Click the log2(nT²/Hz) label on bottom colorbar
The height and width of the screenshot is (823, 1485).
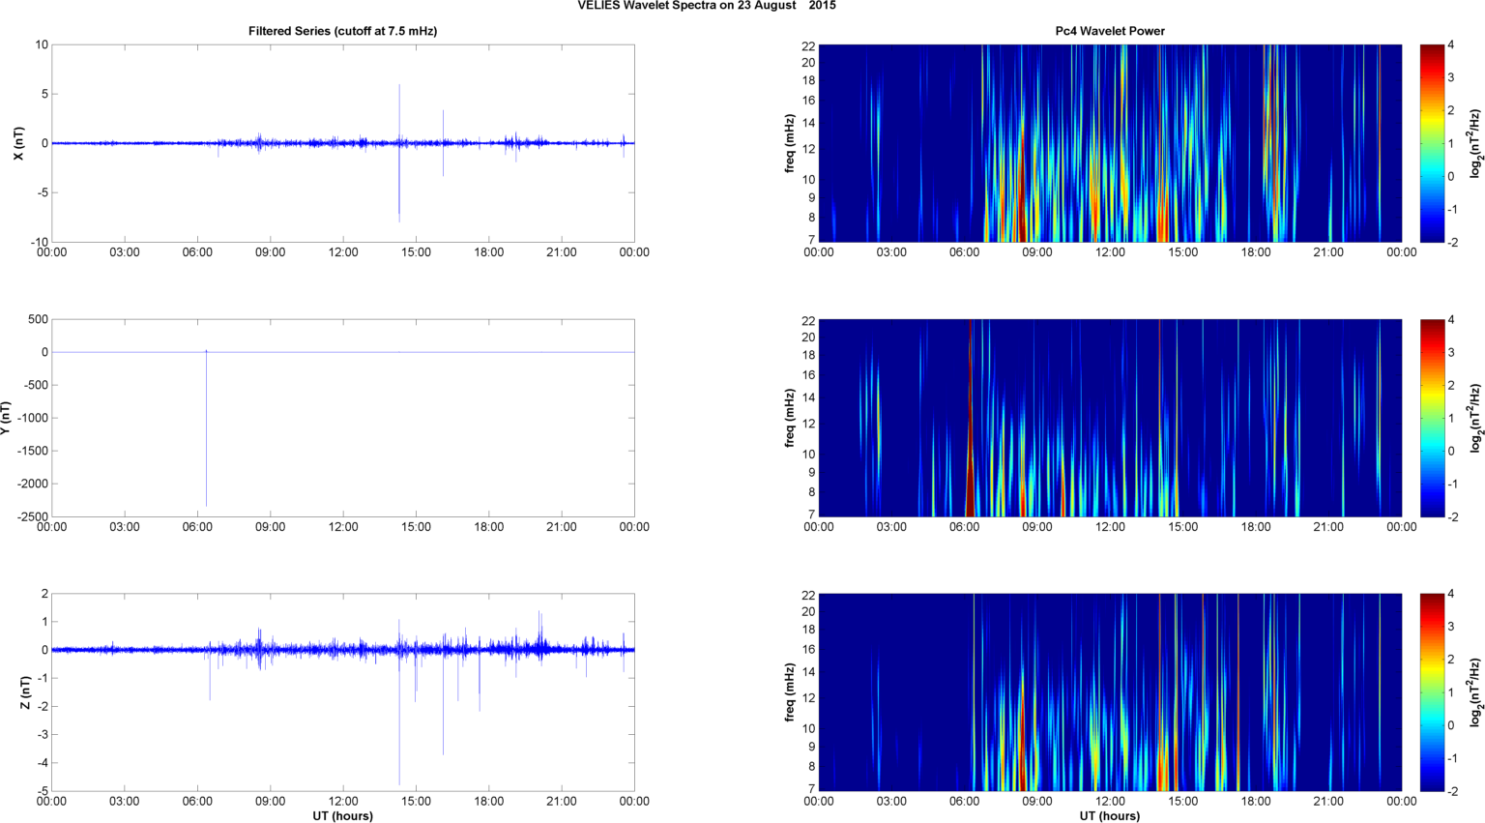point(1474,692)
